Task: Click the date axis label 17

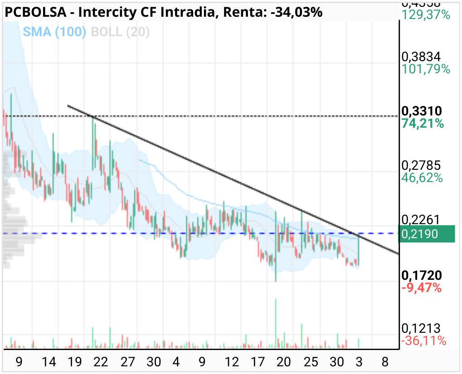Action: 258,362
